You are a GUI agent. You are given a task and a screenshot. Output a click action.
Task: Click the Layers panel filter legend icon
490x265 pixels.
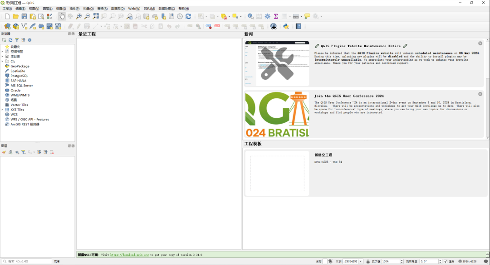pyautogui.click(x=24, y=152)
